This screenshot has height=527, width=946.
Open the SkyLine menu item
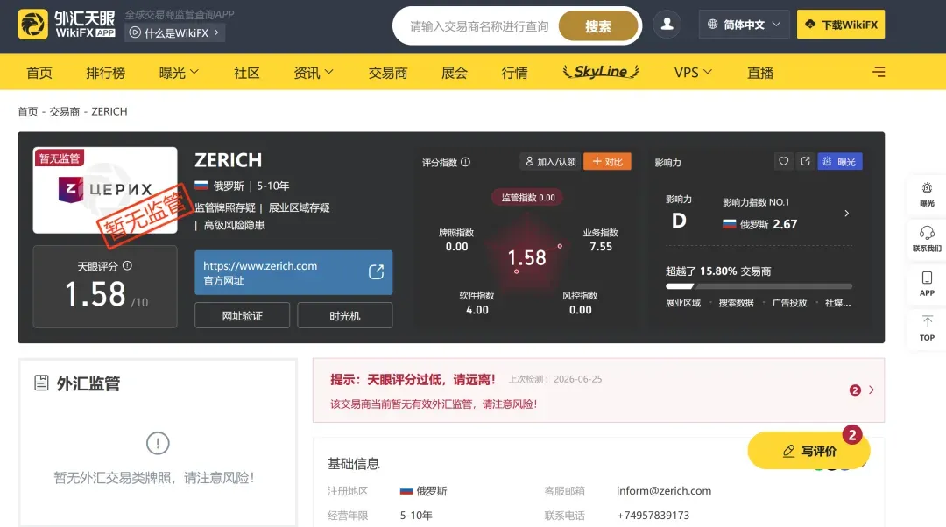pos(601,72)
